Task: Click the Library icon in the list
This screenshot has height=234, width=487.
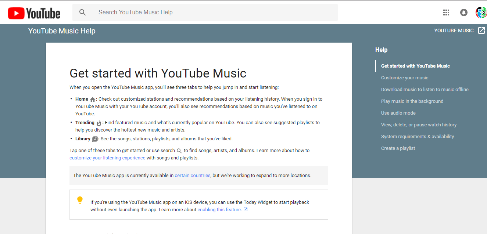Action: click(x=95, y=139)
